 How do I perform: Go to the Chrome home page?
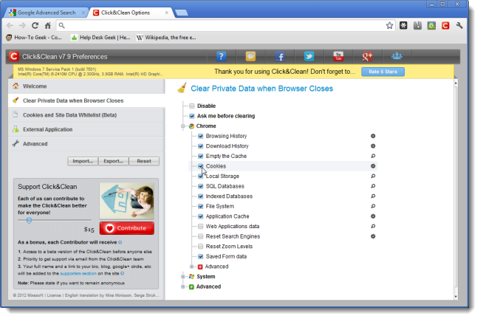pos(48,25)
